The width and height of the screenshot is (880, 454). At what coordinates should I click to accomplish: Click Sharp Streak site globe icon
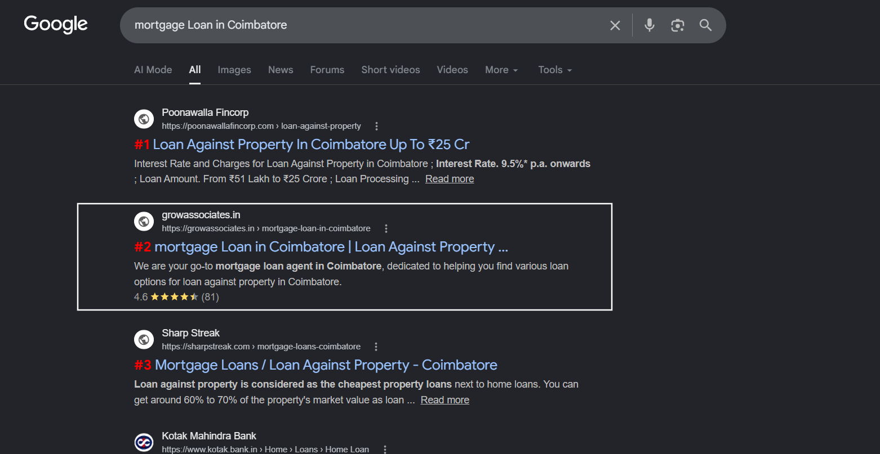(144, 339)
